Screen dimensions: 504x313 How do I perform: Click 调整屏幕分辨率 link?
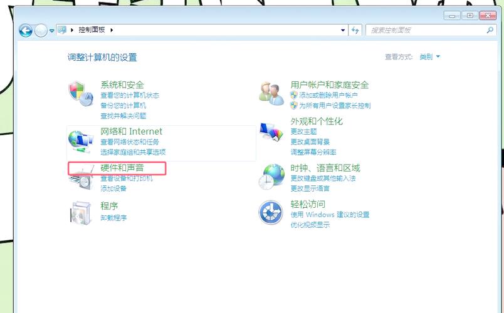coord(313,152)
